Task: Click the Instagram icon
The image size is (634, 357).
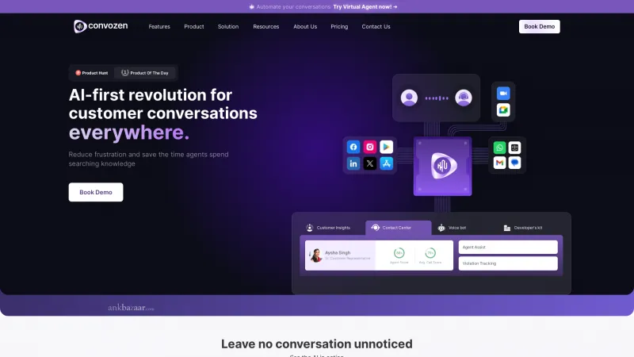Action: point(370,147)
